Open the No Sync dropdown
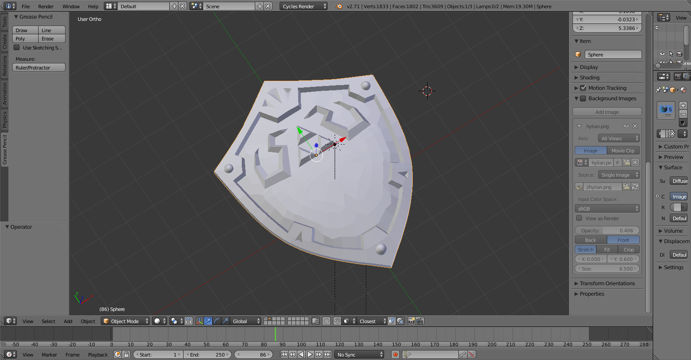Viewport: 691px width, 360px height. click(x=360, y=354)
